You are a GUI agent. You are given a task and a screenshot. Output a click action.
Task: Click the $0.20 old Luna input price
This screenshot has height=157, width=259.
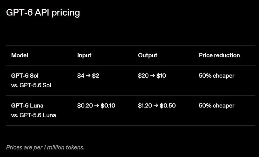pos(85,106)
